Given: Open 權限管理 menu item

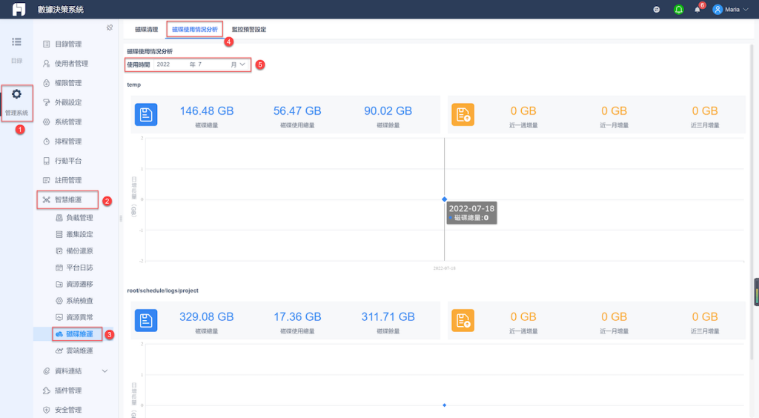Looking at the screenshot, I should [x=68, y=83].
